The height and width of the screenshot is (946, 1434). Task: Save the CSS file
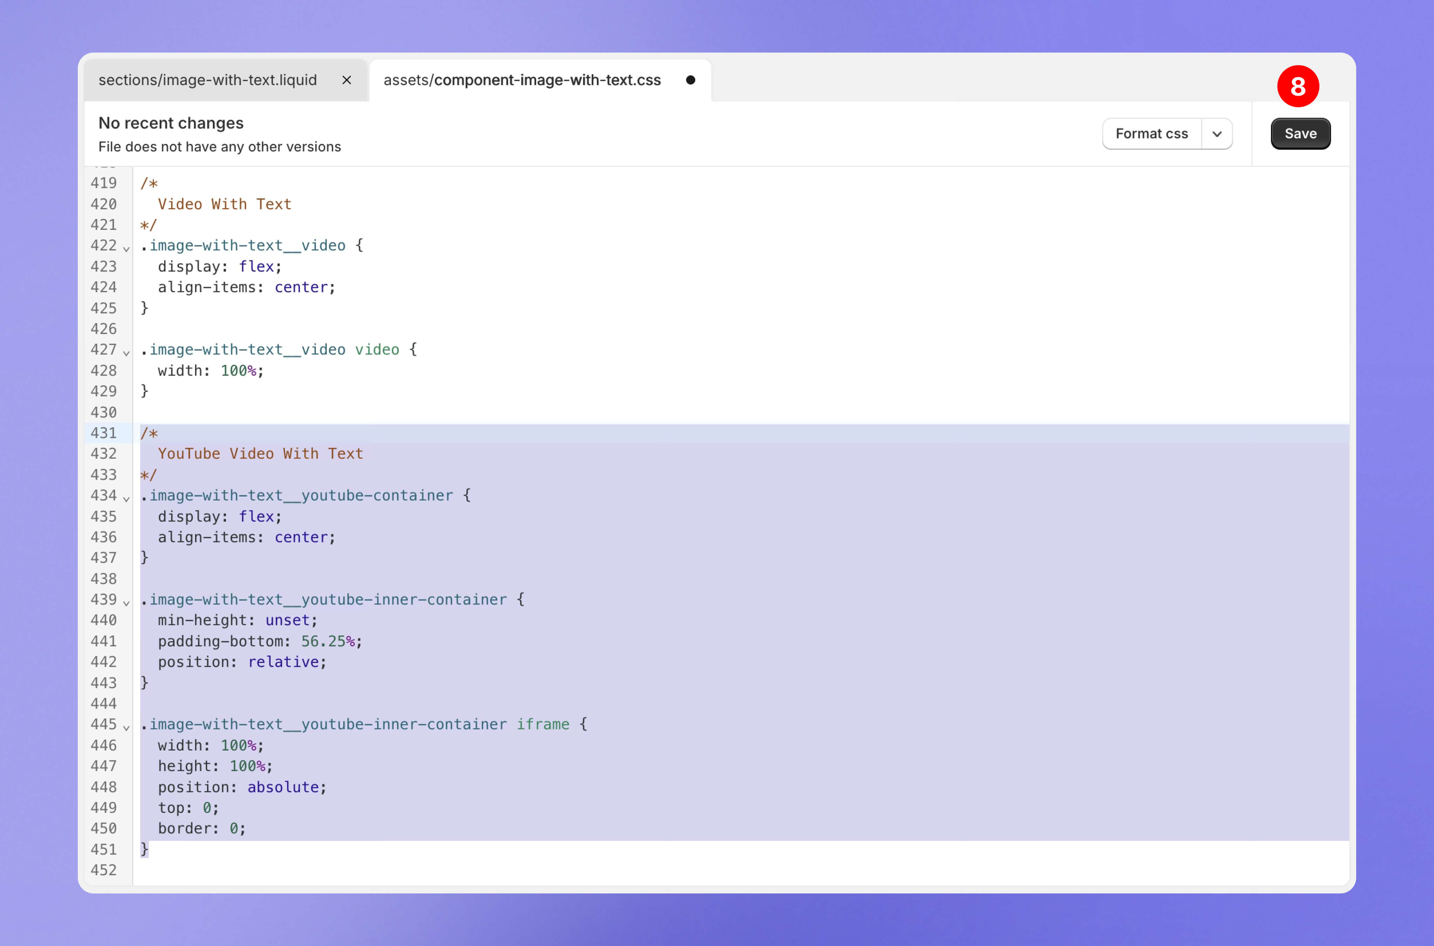(1300, 134)
